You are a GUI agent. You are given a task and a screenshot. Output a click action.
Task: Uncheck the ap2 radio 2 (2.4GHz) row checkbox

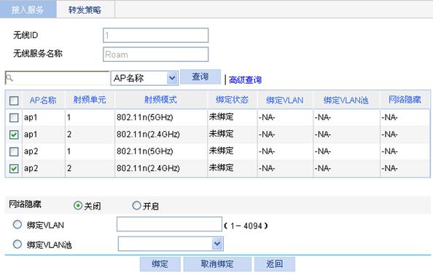tap(14, 168)
